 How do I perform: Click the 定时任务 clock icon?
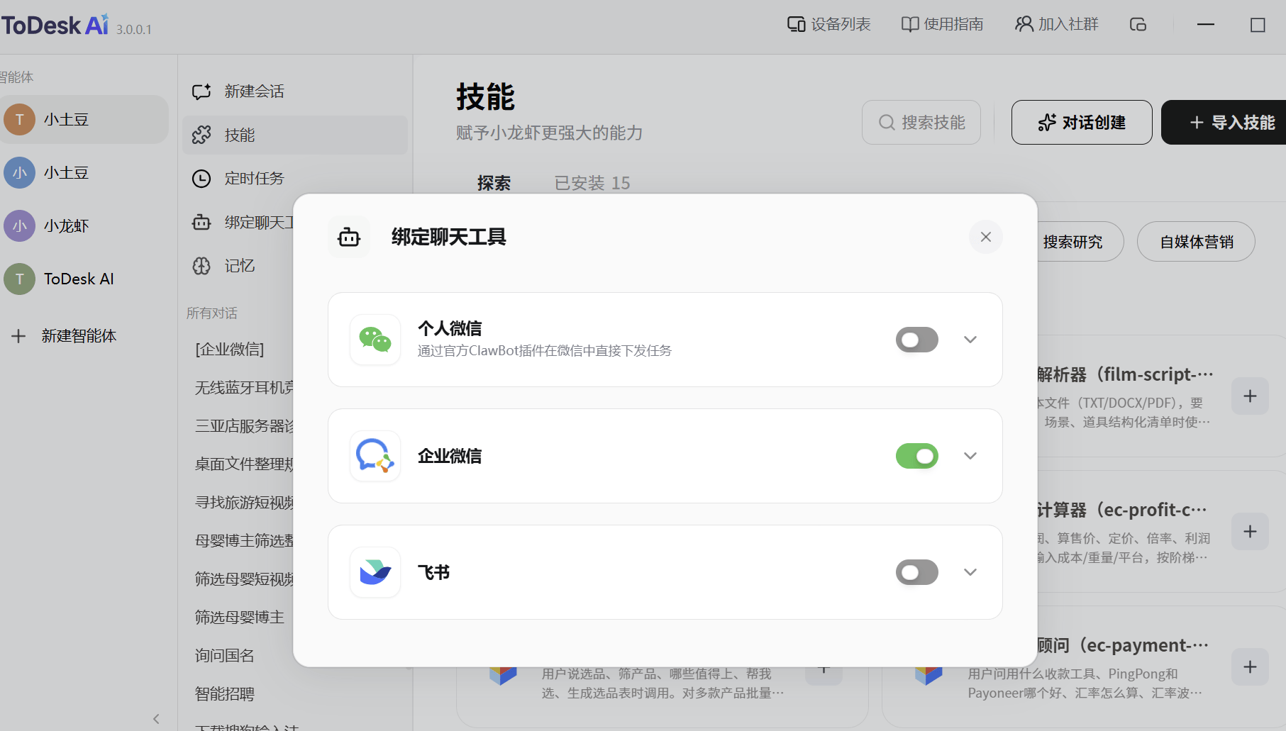(201, 179)
